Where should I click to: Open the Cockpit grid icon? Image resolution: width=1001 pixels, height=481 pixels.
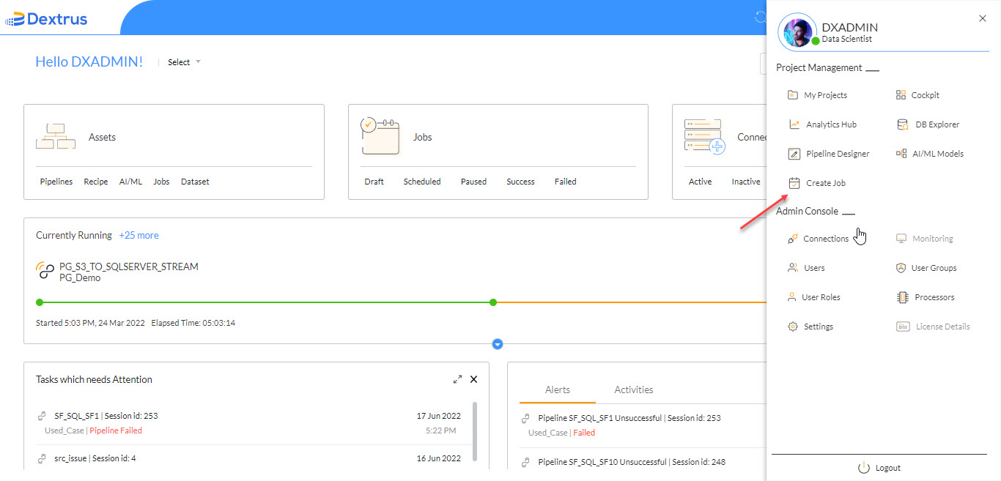pos(901,95)
